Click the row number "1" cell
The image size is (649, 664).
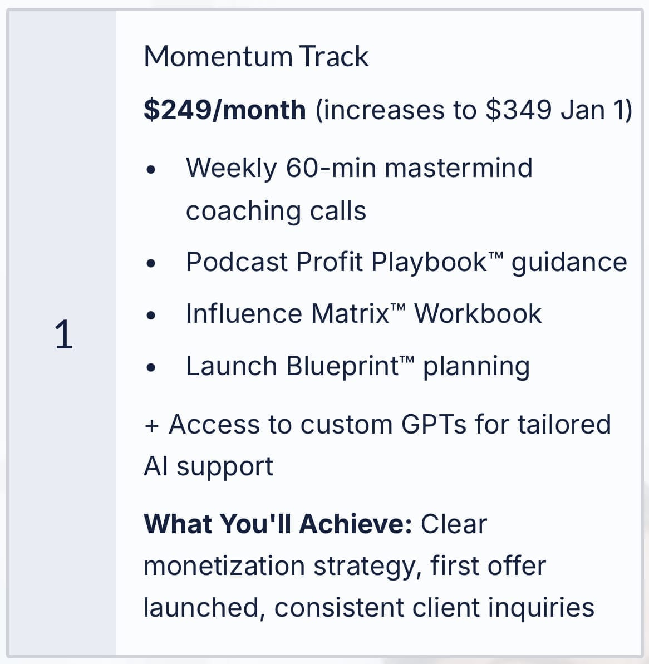click(63, 335)
